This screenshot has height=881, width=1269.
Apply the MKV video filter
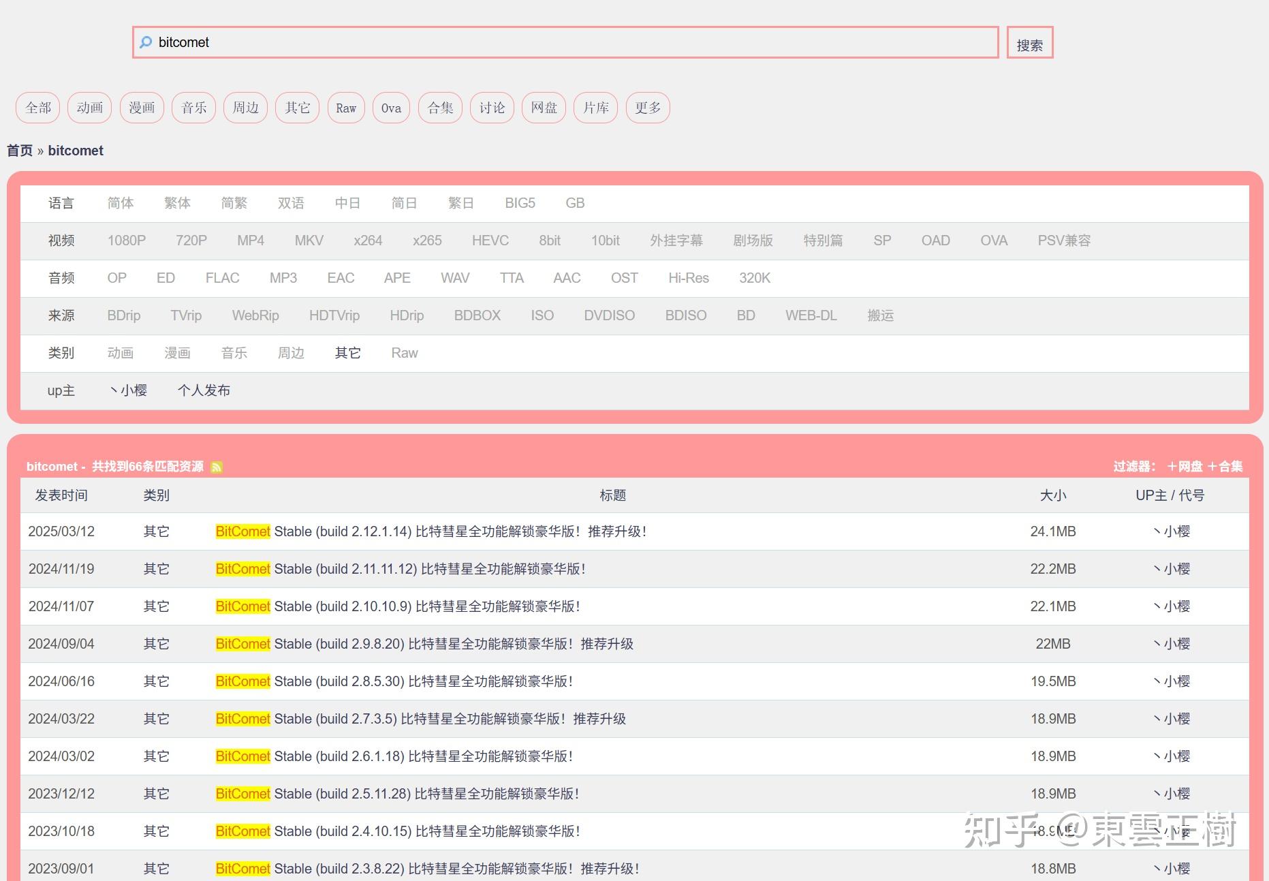309,241
